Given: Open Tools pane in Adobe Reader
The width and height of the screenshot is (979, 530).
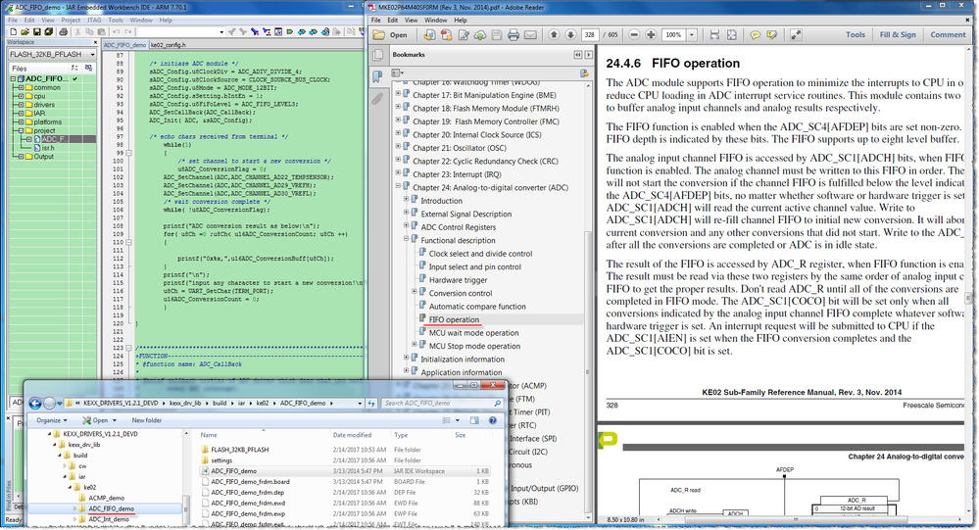Looking at the screenshot, I should (x=856, y=35).
